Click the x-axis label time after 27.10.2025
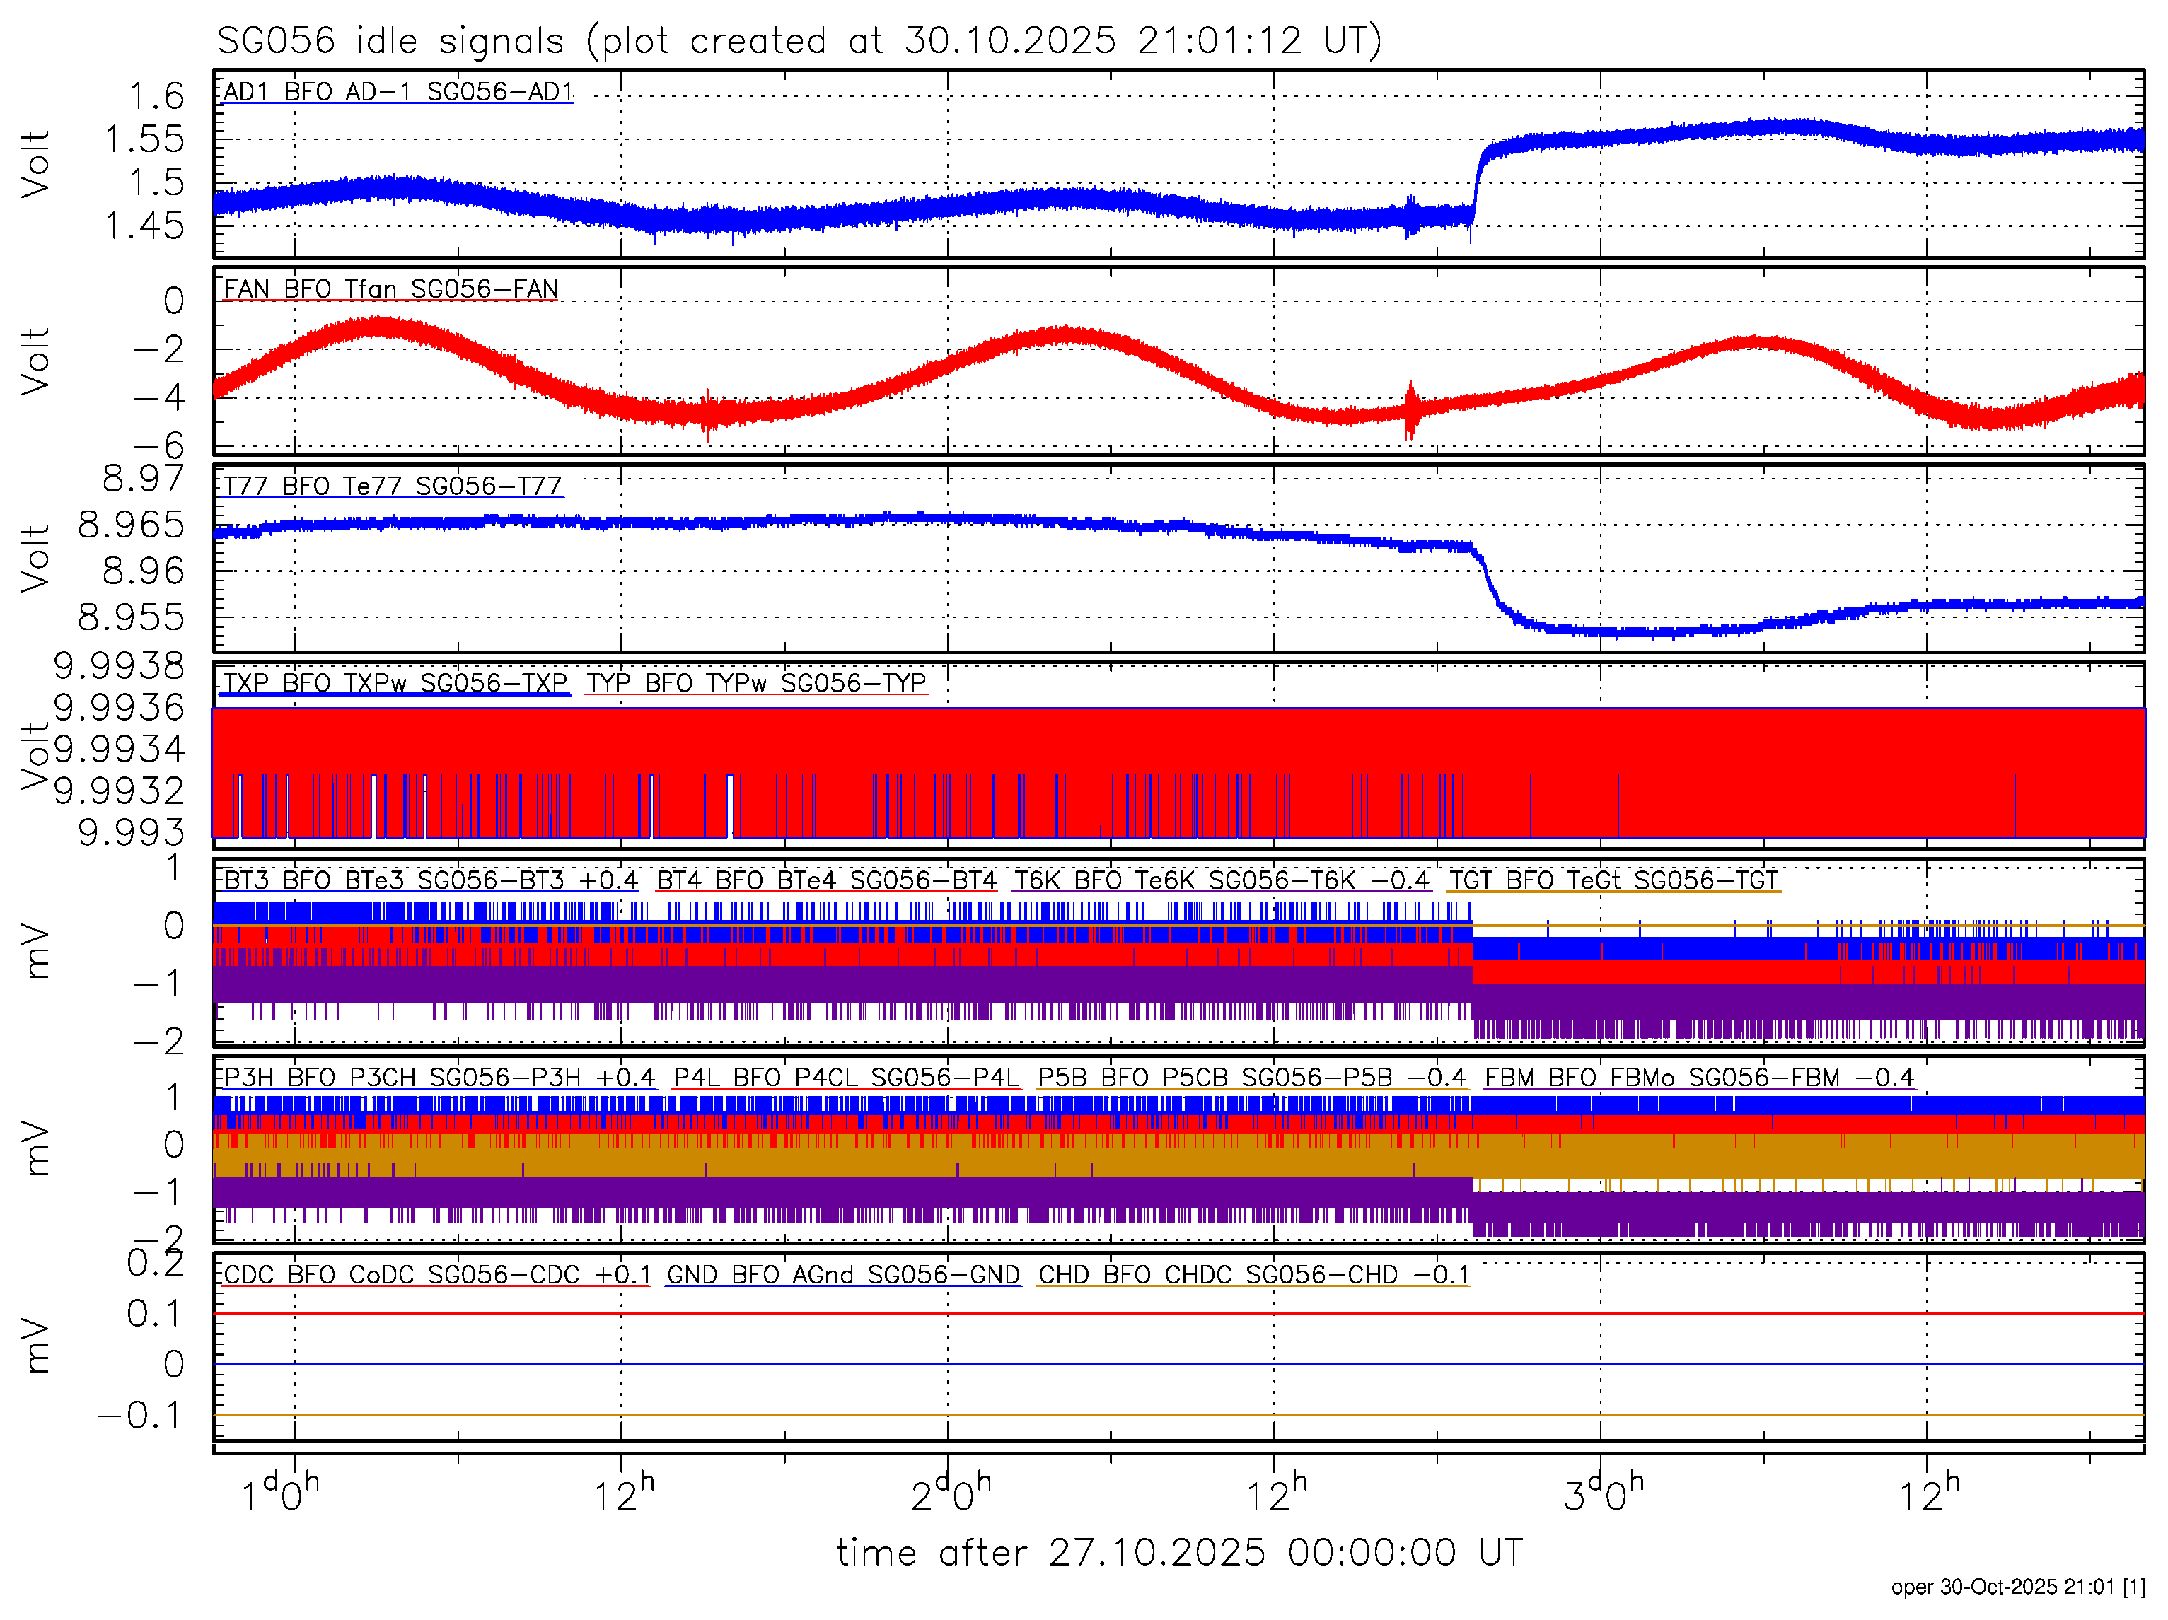 (x=1179, y=1554)
